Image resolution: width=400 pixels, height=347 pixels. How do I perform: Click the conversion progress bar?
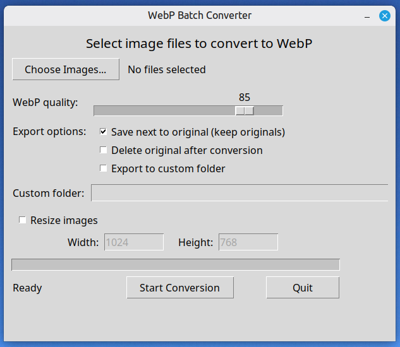tap(176, 264)
